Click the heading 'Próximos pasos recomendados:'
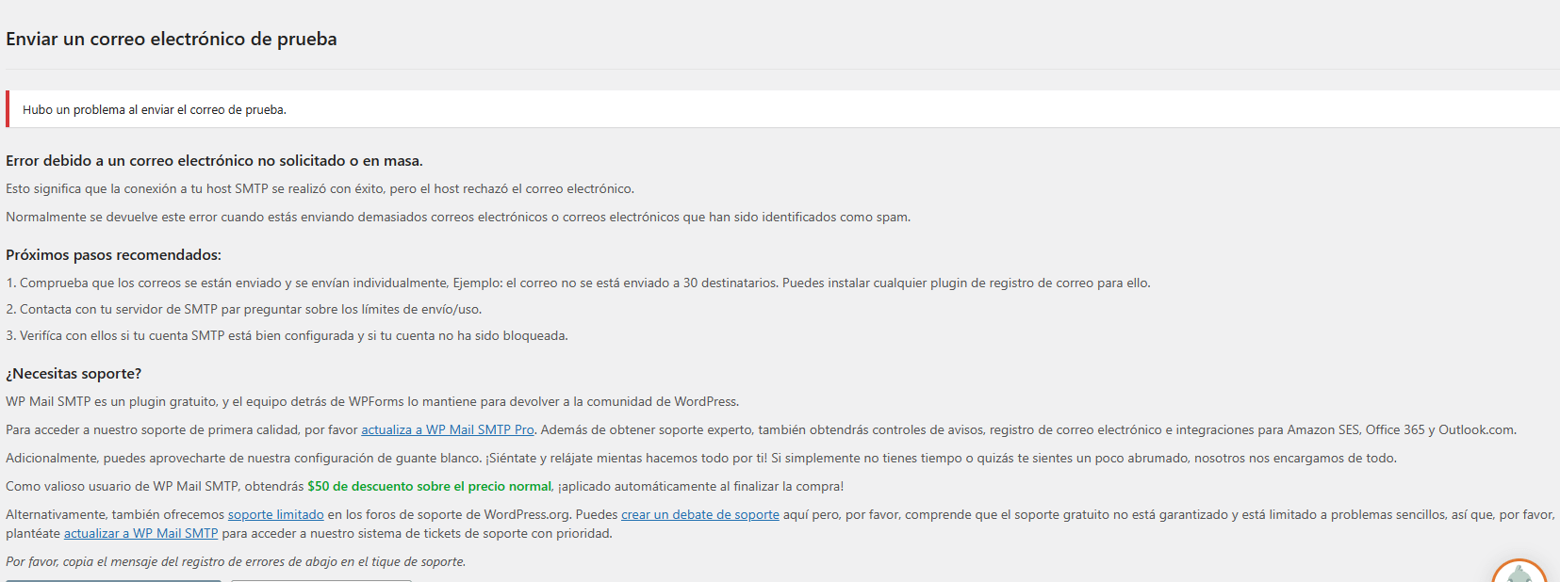The width and height of the screenshot is (1560, 582). click(113, 254)
